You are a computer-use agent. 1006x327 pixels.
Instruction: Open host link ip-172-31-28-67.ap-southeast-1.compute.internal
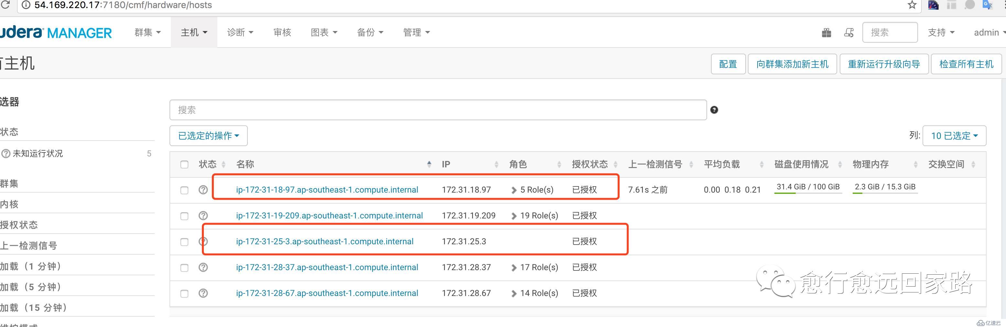click(327, 293)
